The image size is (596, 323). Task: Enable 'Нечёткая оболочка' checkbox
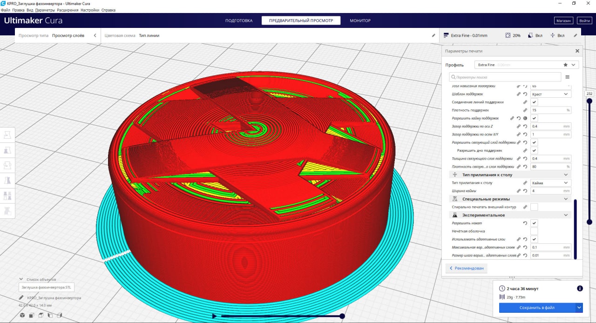534,231
